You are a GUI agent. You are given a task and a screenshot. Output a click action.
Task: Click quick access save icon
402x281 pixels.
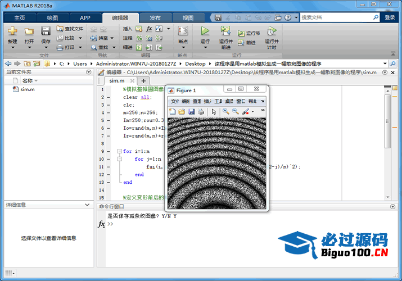pos(218,17)
